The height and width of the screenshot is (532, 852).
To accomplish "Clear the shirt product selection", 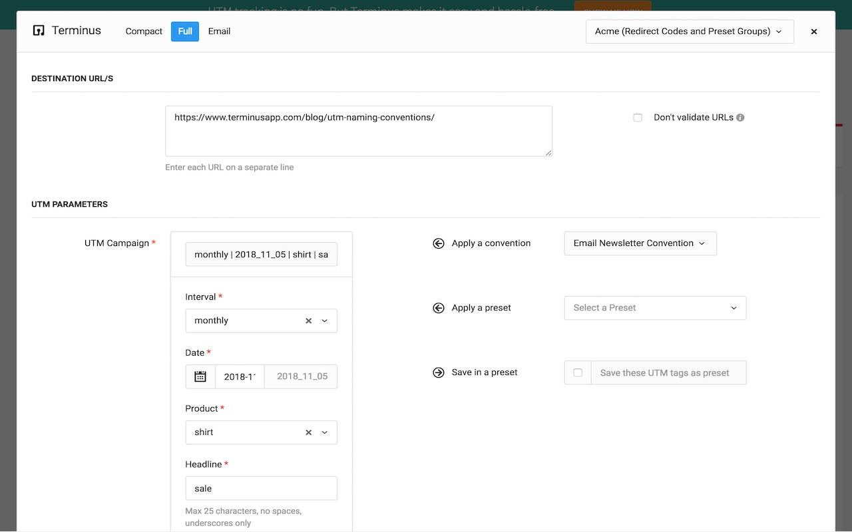I will (308, 432).
